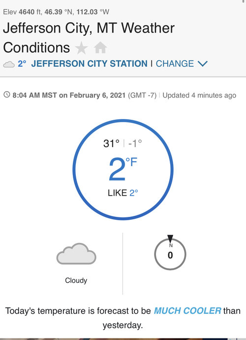The width and height of the screenshot is (246, 340).
Task: Set location as home with house icon
Action: [100, 47]
